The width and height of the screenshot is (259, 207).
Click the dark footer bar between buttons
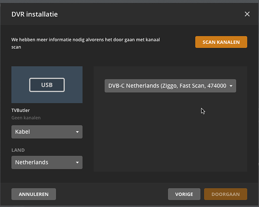(112, 194)
